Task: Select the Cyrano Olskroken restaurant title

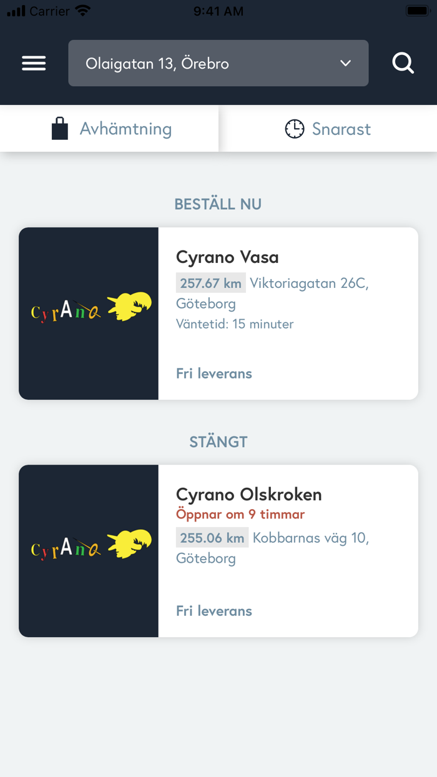Action: [248, 494]
